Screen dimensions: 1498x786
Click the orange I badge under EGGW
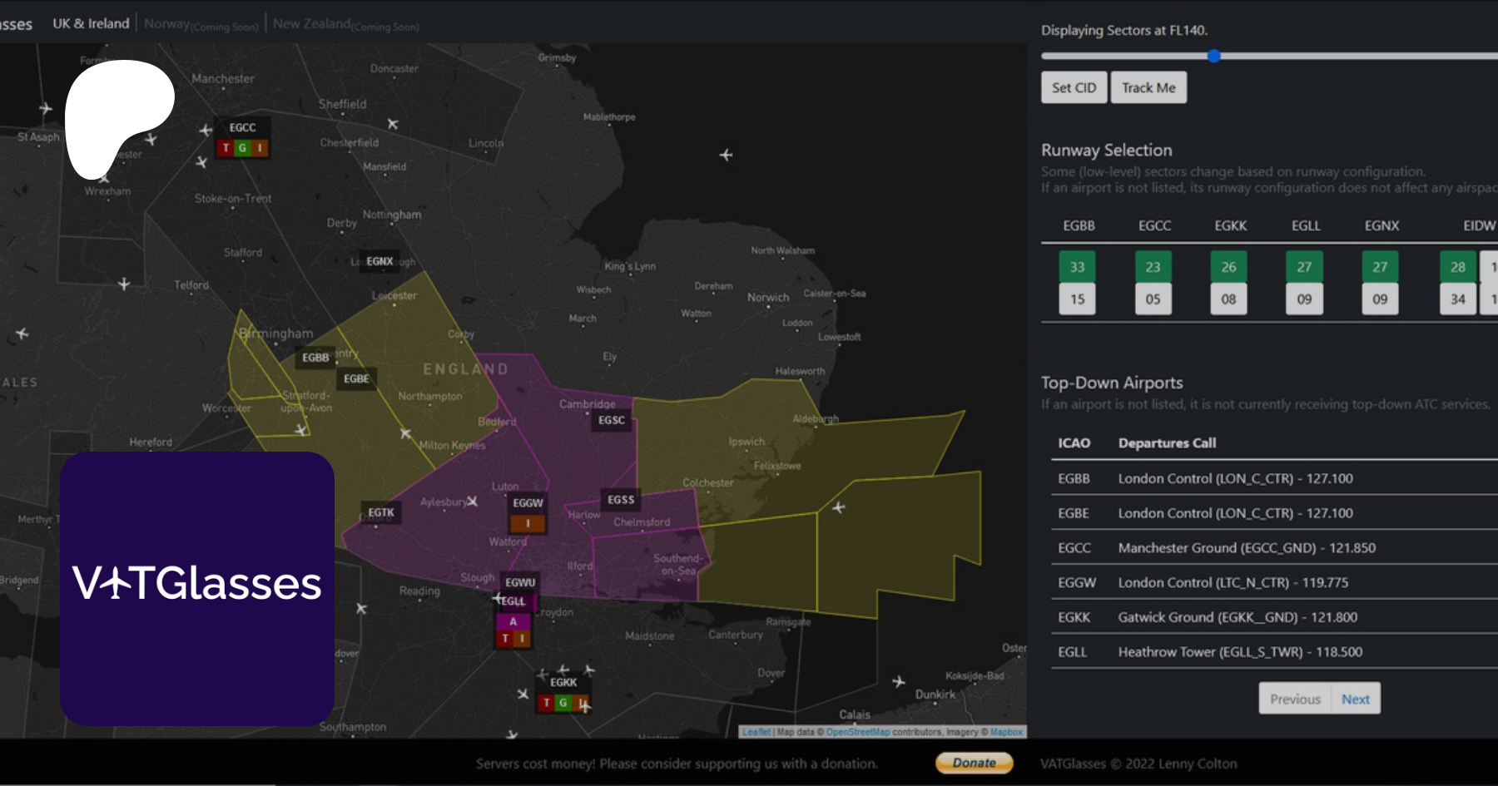528,523
